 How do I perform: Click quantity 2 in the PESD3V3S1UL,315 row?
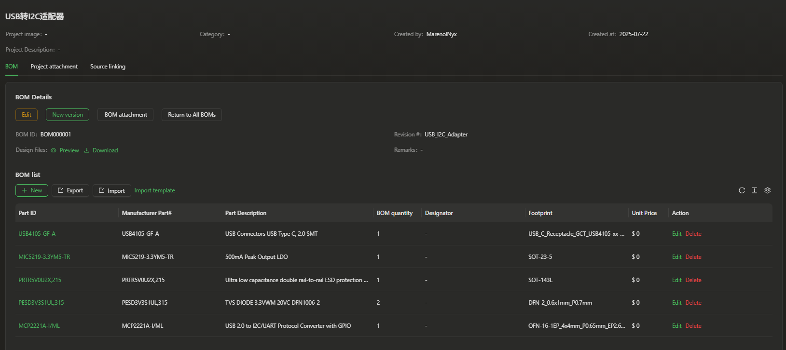click(x=378, y=303)
